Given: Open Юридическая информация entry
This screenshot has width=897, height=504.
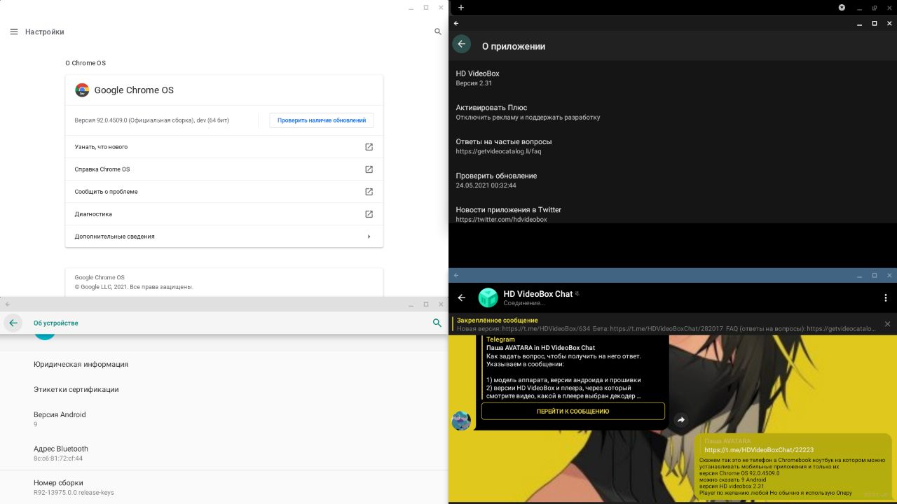Looking at the screenshot, I should tap(224, 364).
